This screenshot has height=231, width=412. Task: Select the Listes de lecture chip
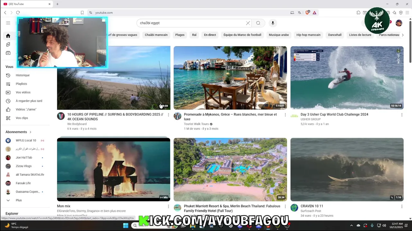pyautogui.click(x=360, y=35)
